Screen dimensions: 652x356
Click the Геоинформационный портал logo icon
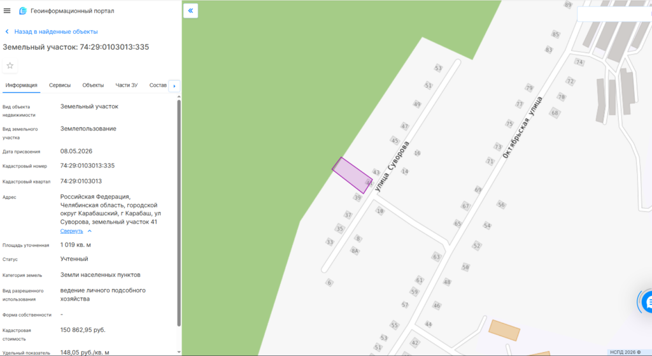23,11
